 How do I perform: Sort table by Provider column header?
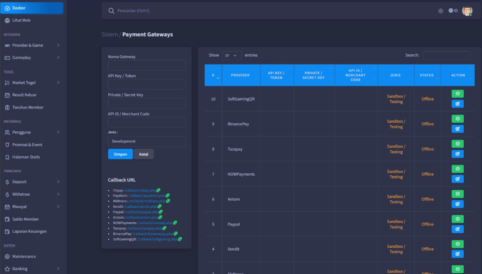pos(241,75)
